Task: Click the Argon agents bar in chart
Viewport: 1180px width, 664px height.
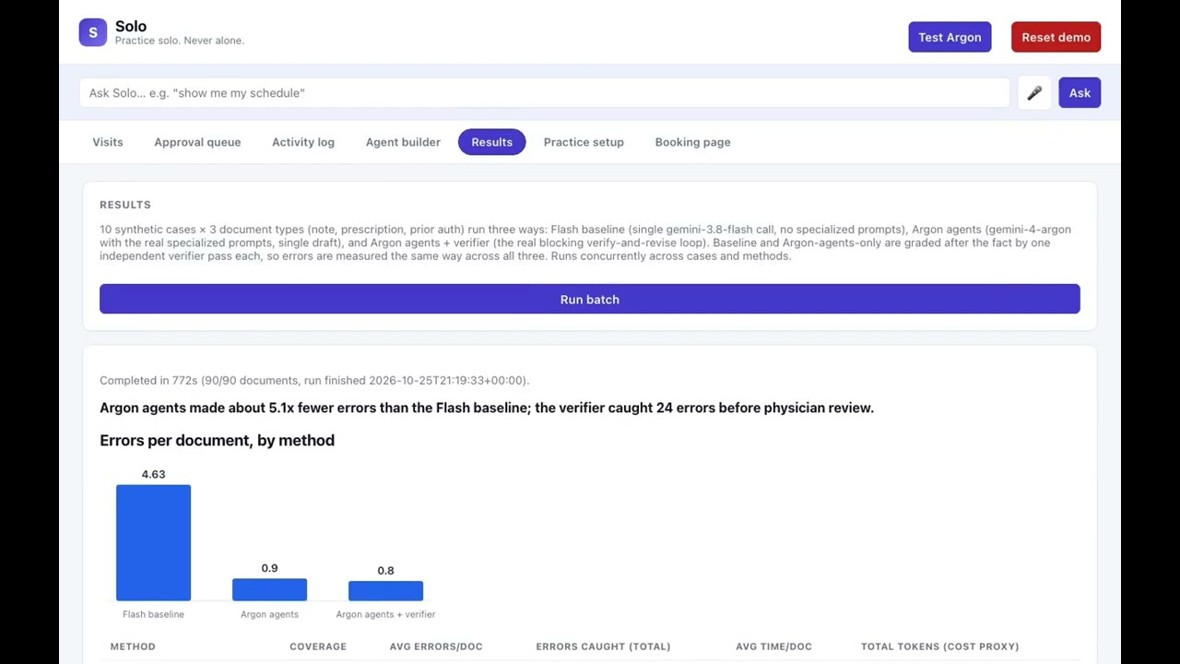Action: (x=269, y=589)
